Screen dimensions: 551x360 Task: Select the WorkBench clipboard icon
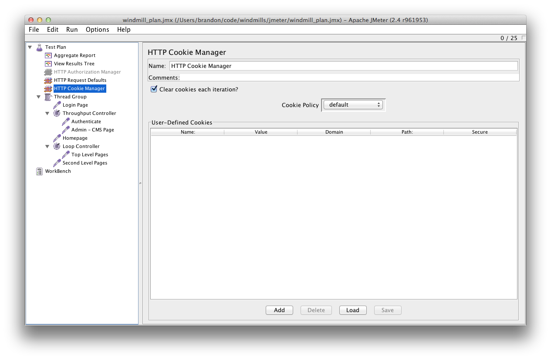(40, 171)
